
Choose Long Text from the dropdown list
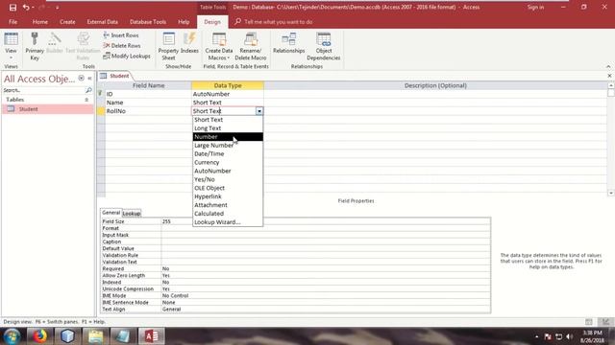point(228,128)
